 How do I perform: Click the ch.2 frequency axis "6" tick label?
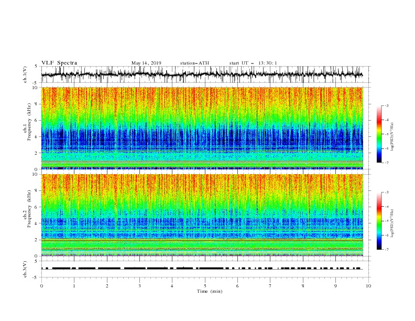coord(37,207)
